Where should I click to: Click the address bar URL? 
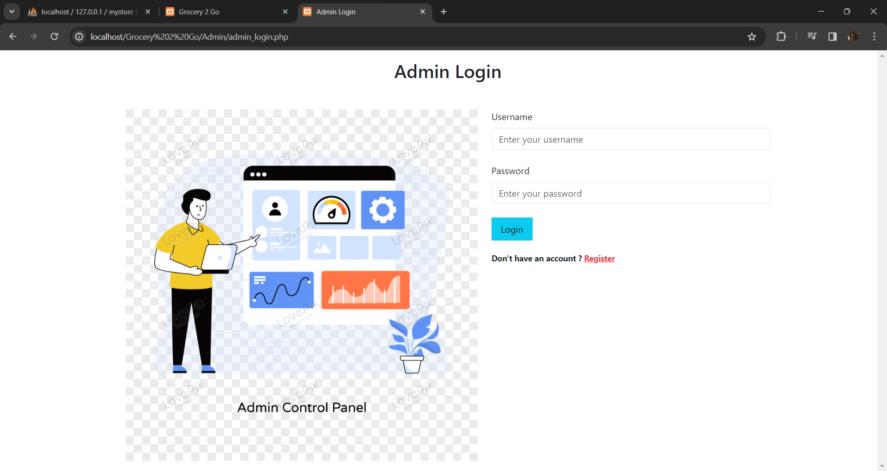point(189,37)
